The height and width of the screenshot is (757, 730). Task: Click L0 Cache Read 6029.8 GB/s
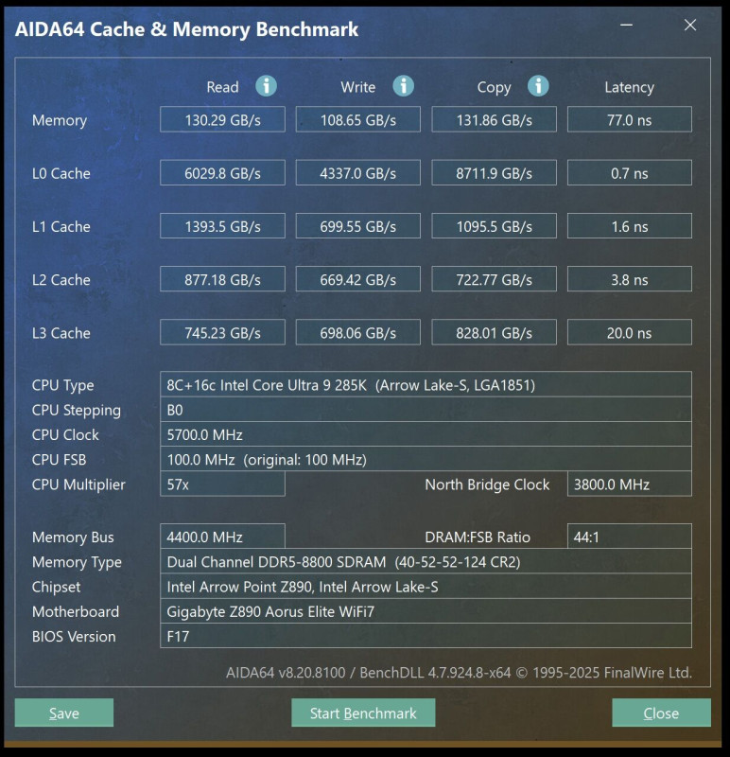coord(222,173)
